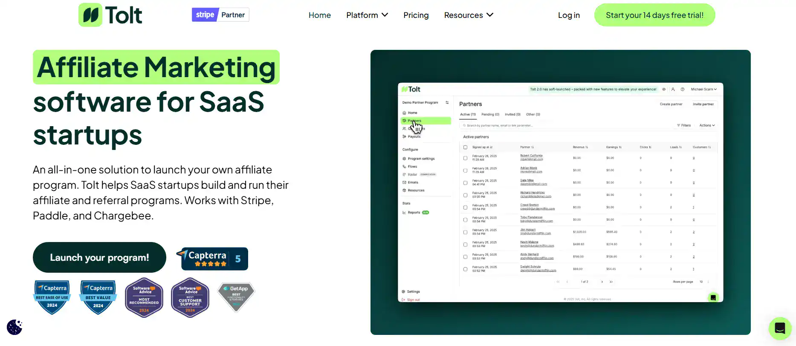Tick the checkbox for Dwight Schrute row

465,269
